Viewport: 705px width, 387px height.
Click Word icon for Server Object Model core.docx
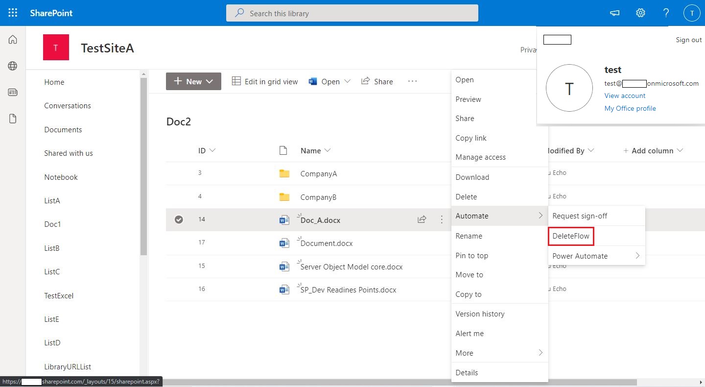coord(284,266)
